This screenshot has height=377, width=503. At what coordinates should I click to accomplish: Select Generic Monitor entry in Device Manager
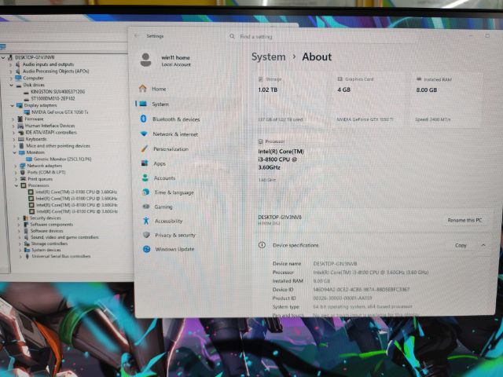(63, 159)
